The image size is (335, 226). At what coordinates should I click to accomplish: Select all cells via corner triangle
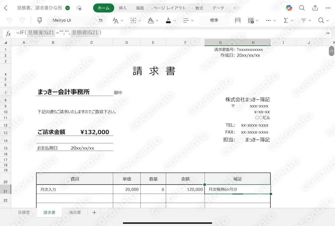point(6,43)
